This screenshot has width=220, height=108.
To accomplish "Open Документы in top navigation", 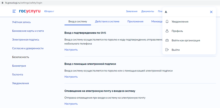I will [148, 11].
